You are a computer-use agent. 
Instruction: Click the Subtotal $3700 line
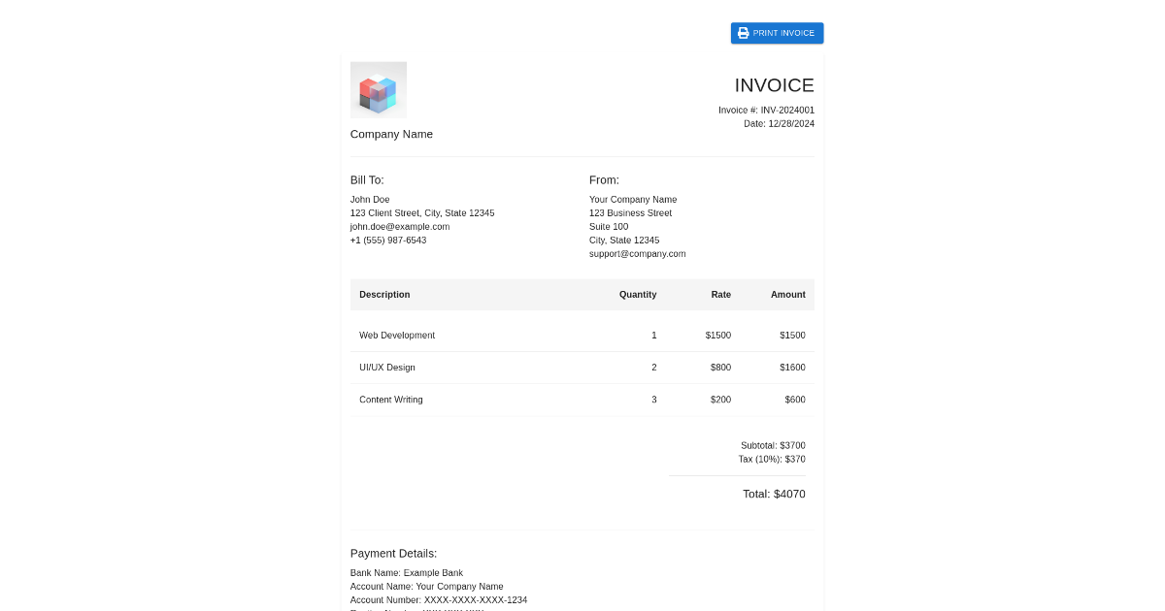coord(774,445)
